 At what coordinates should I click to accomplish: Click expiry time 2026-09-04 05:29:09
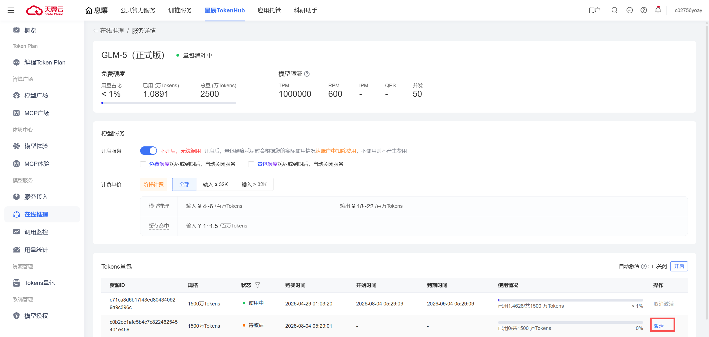click(x=450, y=304)
